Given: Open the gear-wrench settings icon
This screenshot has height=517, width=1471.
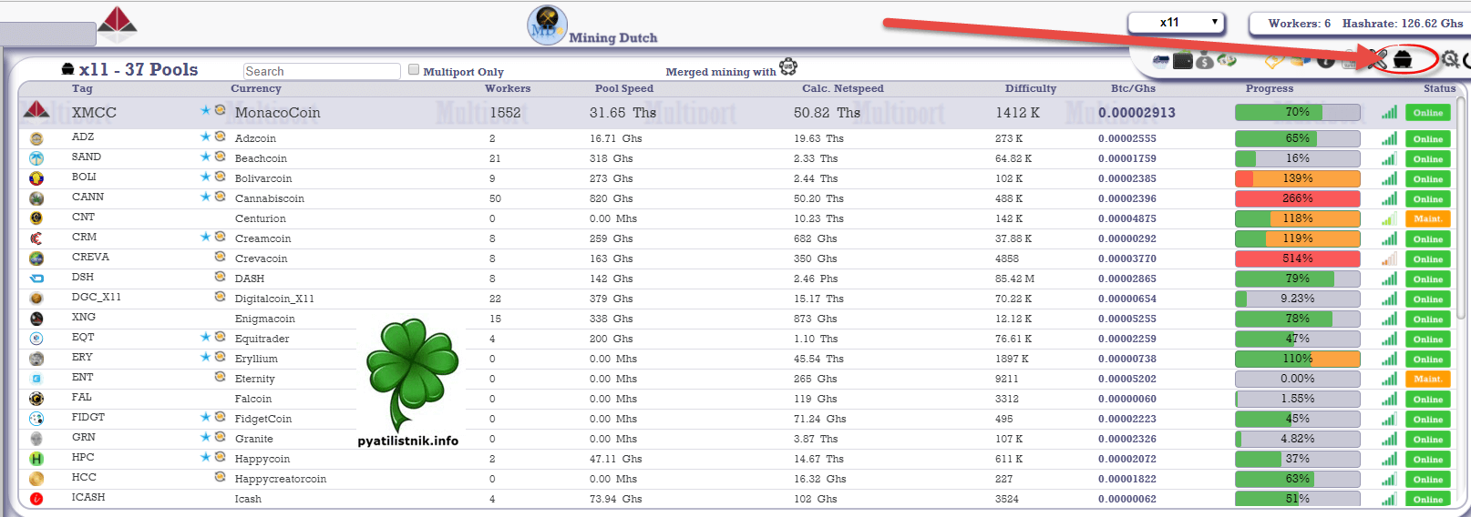Looking at the screenshot, I should click(1450, 59).
